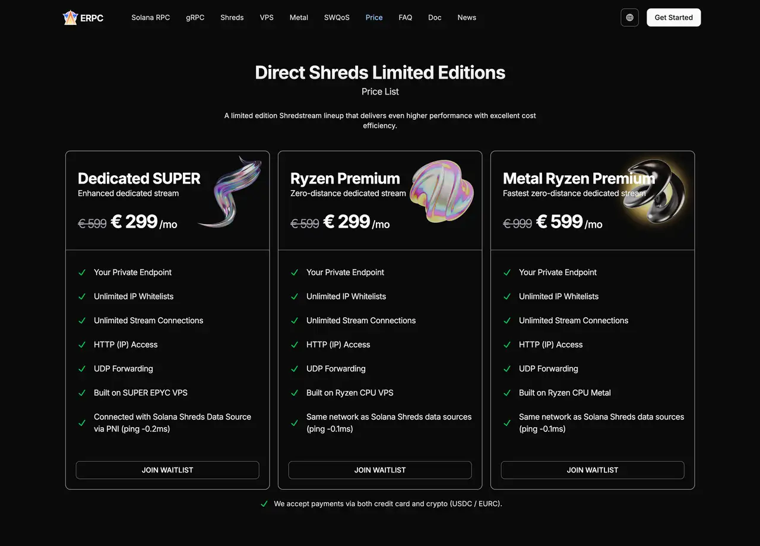Click the checkmark beside Unlimited IP Whitelists

(81, 296)
